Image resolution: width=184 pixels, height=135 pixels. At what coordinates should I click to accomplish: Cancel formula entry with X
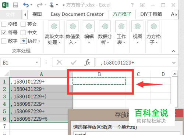coord(59,62)
